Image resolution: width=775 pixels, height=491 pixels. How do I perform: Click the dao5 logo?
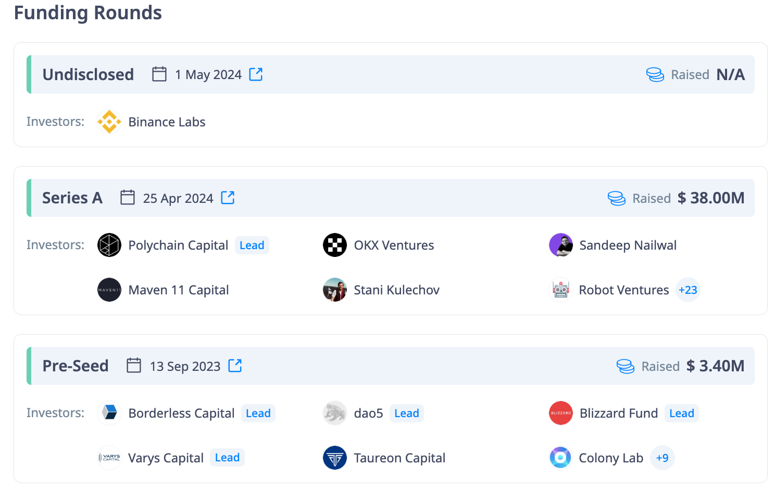335,413
